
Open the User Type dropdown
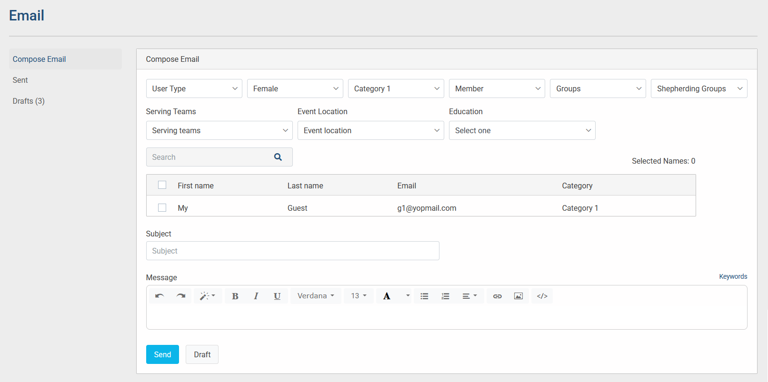194,88
